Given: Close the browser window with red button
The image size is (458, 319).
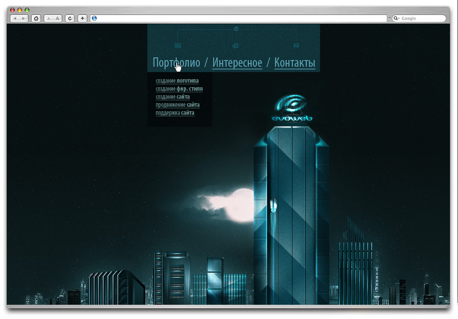Looking at the screenshot, I should [12, 10].
